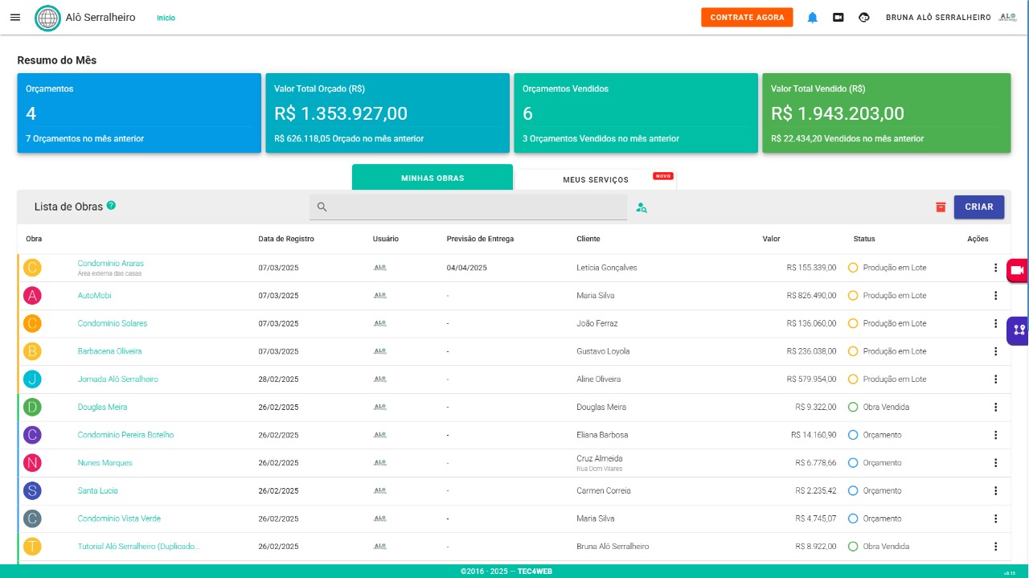Open actions menu for AutoMobi row
The height and width of the screenshot is (578, 1029).
pyautogui.click(x=995, y=296)
